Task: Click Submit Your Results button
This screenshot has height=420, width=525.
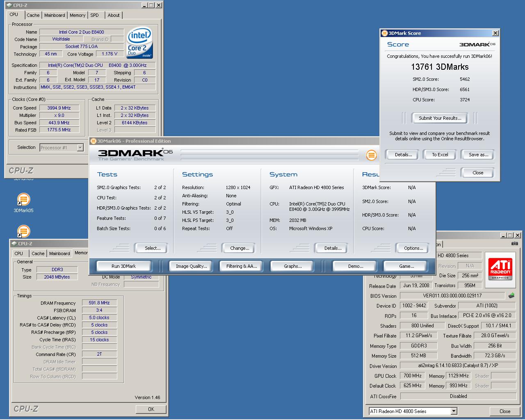Action: [x=440, y=118]
